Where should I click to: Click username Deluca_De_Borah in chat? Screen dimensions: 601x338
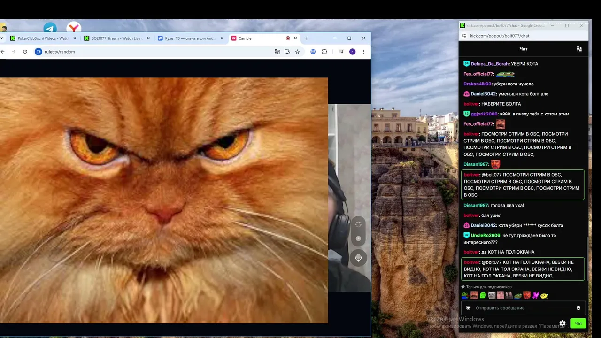pos(490,64)
